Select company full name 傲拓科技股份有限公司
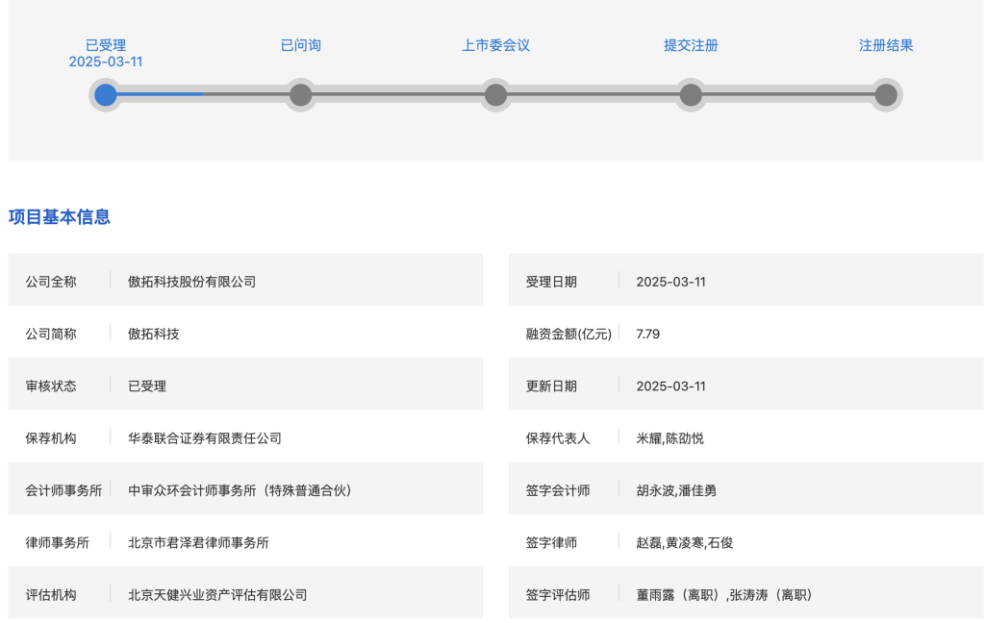 point(192,282)
